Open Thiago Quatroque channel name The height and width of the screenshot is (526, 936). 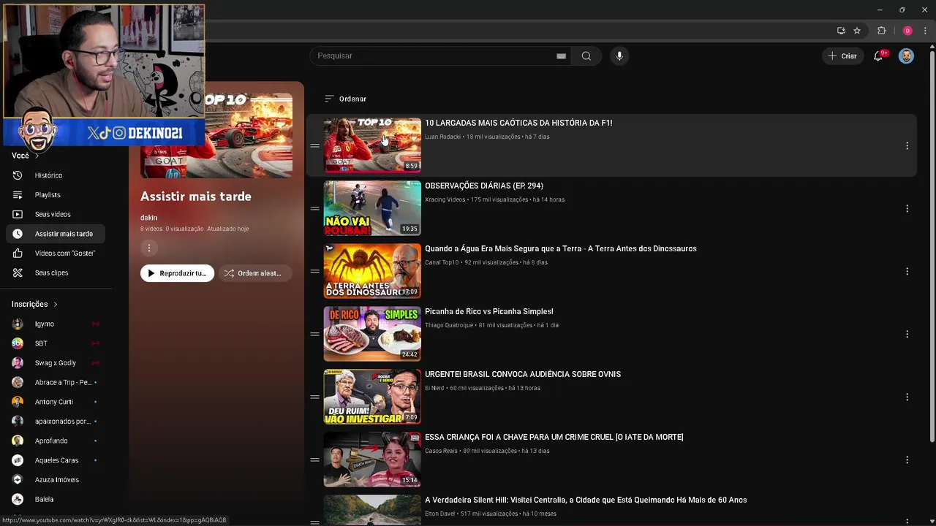coord(449,325)
